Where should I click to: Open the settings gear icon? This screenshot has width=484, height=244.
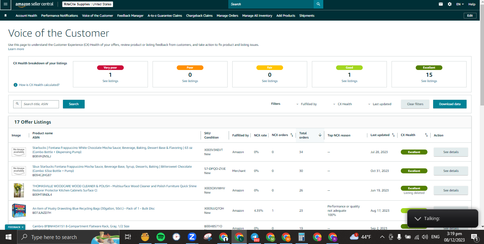pos(450,4)
